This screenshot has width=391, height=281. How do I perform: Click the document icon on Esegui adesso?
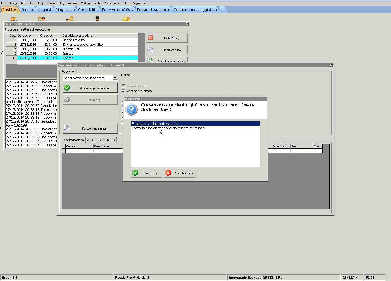[x=150, y=49]
